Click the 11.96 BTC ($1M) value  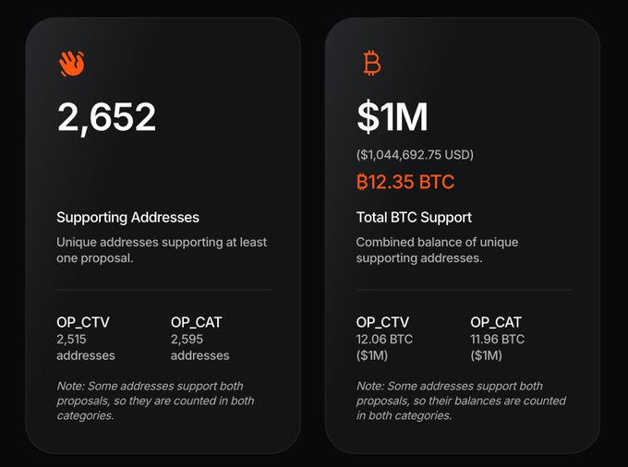pos(498,347)
